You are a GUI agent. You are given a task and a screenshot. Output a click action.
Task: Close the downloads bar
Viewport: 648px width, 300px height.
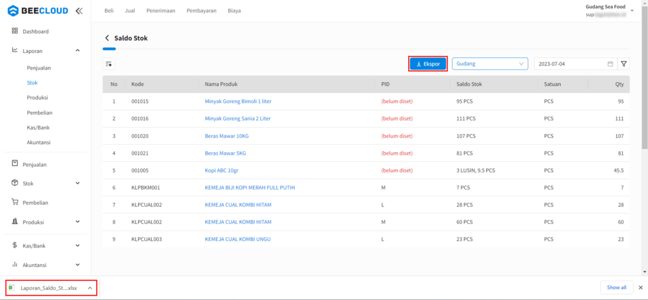(x=640, y=287)
